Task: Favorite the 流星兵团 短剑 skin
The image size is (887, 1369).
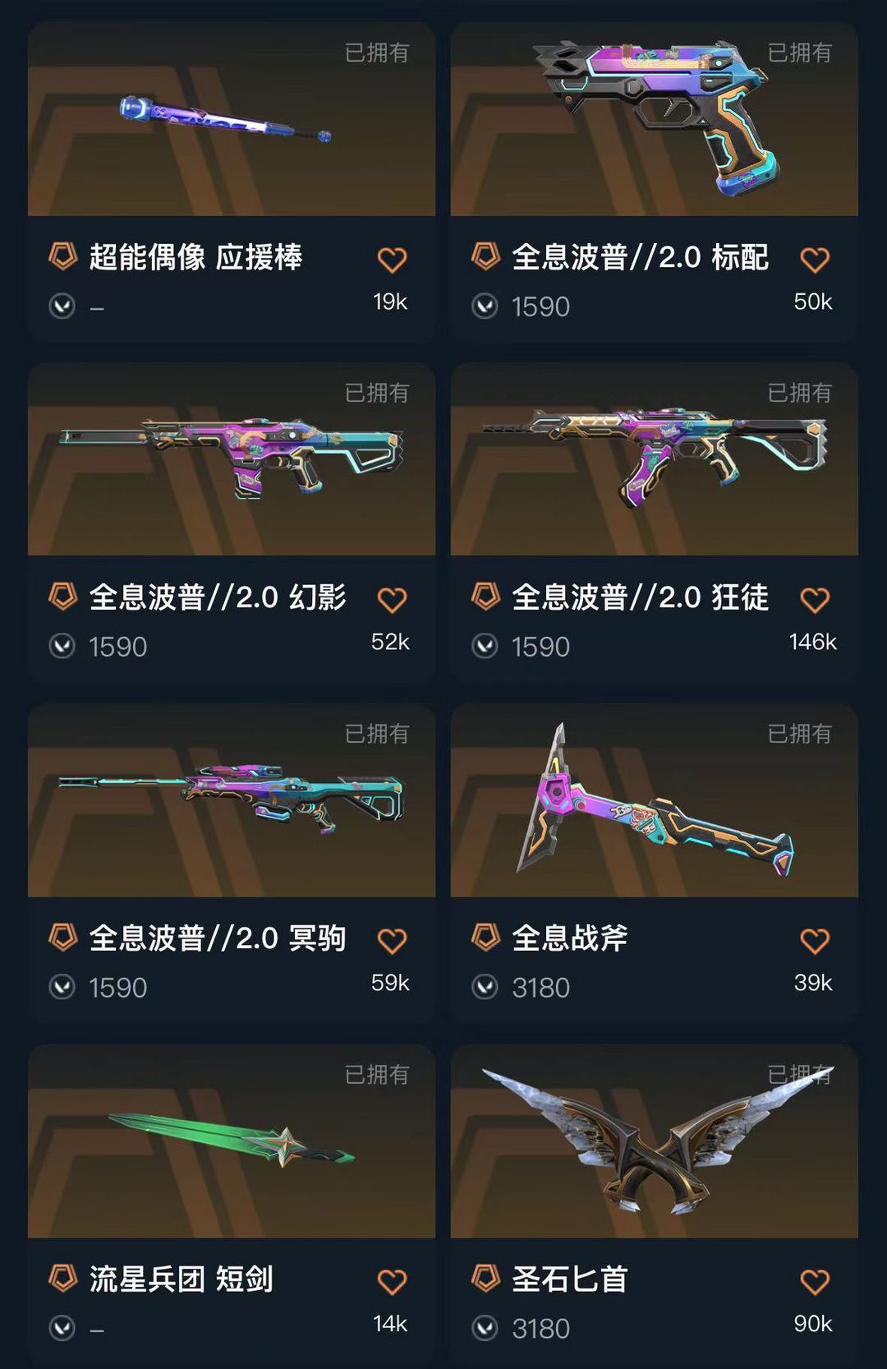Action: (x=392, y=1282)
